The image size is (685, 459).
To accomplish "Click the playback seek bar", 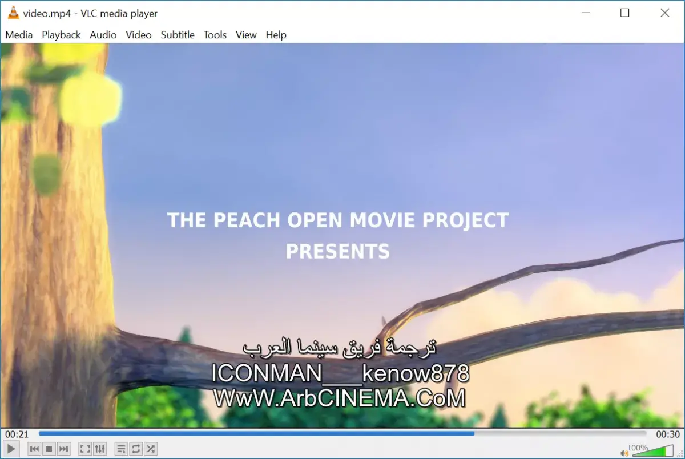I will [x=342, y=434].
